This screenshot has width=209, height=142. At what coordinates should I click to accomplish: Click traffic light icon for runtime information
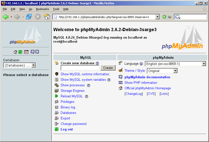(57, 74)
